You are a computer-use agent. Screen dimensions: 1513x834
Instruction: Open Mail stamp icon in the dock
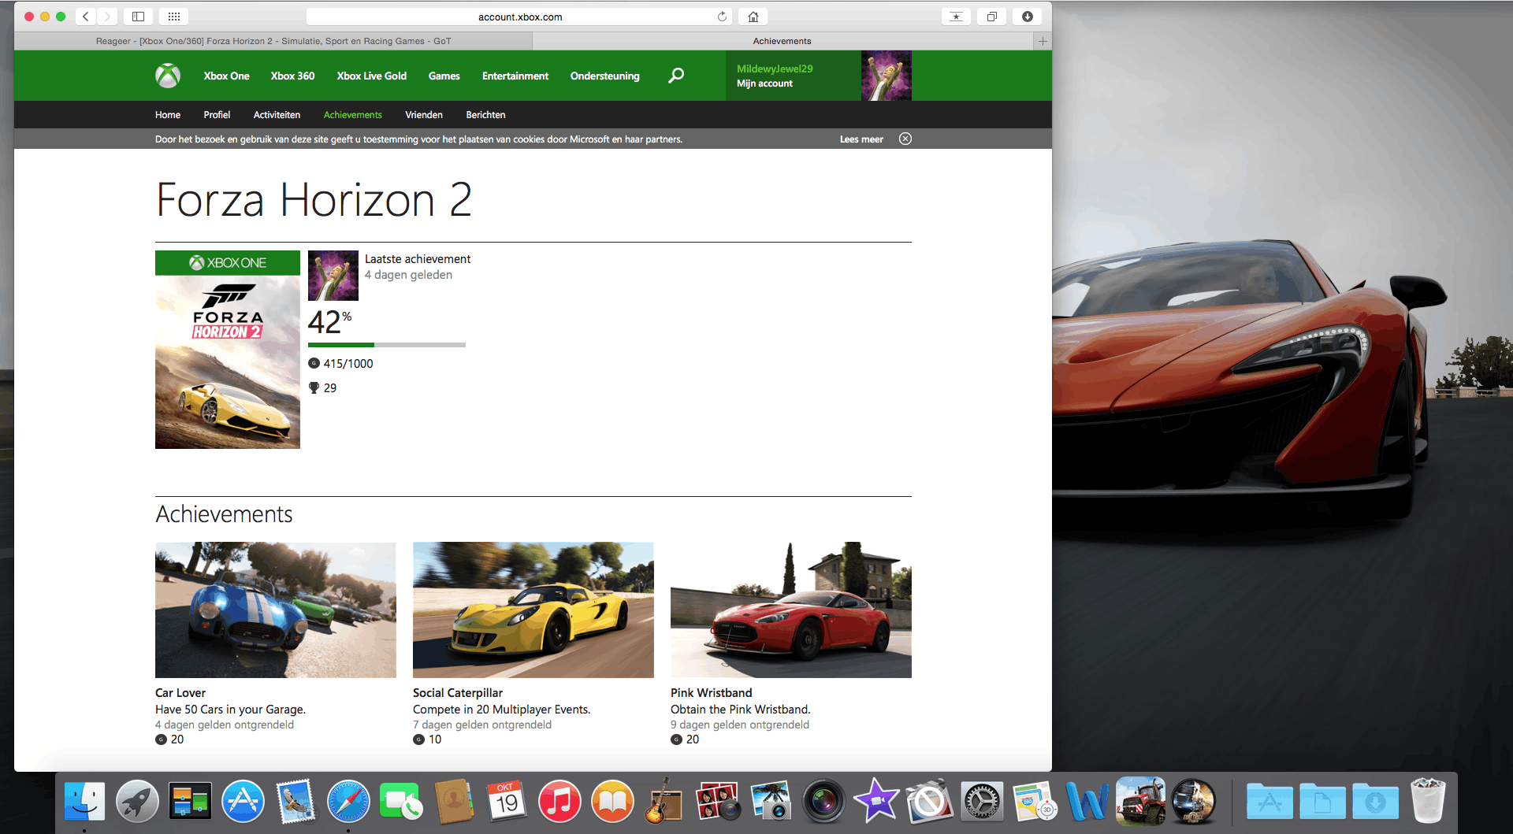[296, 802]
